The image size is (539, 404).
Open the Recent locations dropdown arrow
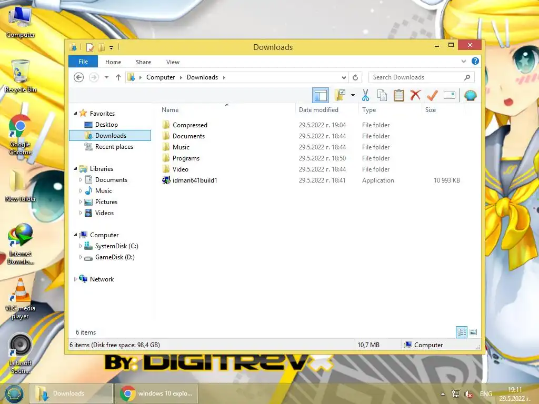(x=106, y=77)
